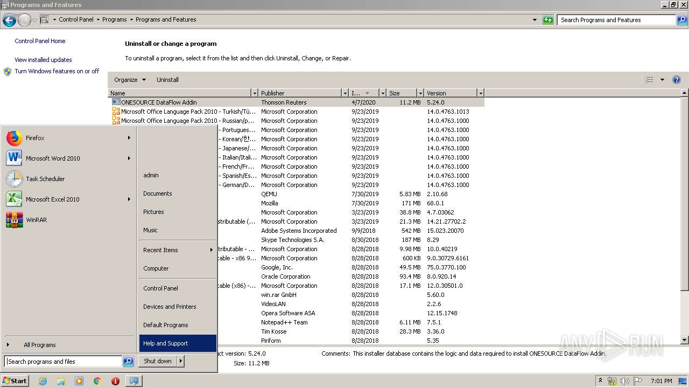Viewport: 689px width, 388px height.
Task: Click the Firefox icon in Start menu
Action: pos(14,138)
